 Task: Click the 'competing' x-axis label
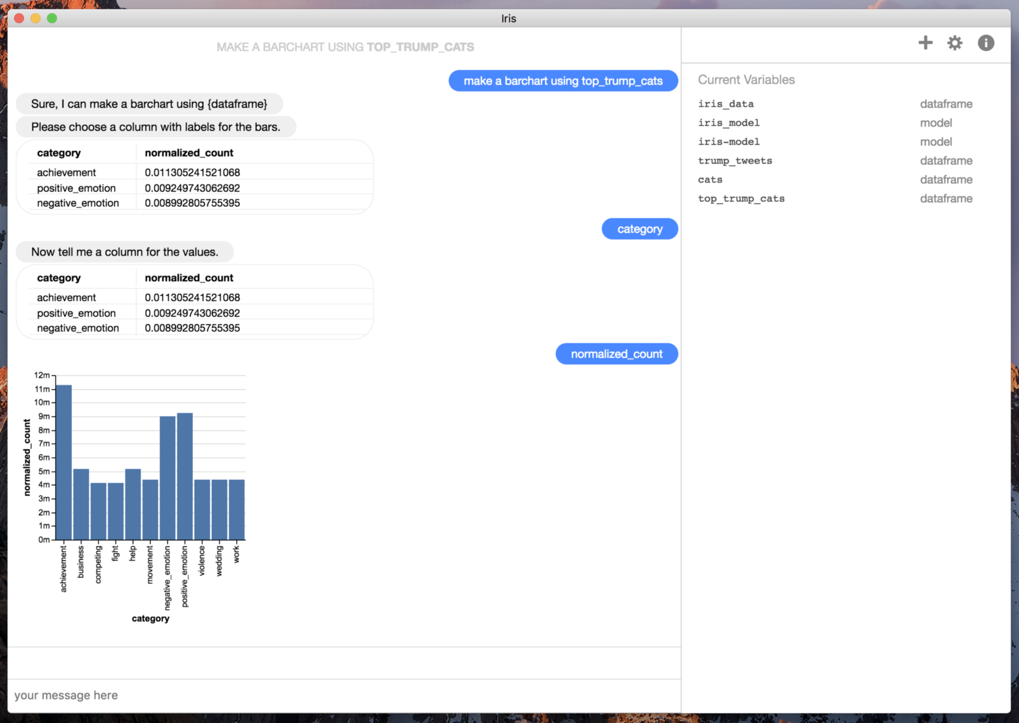point(98,564)
